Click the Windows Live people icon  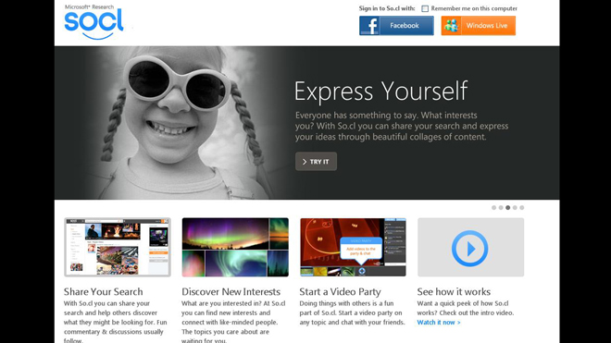tap(451, 26)
